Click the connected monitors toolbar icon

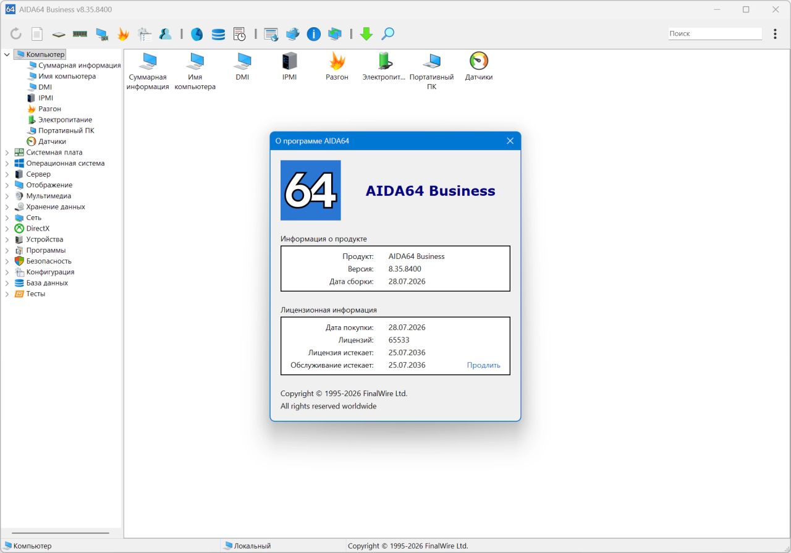tap(334, 34)
